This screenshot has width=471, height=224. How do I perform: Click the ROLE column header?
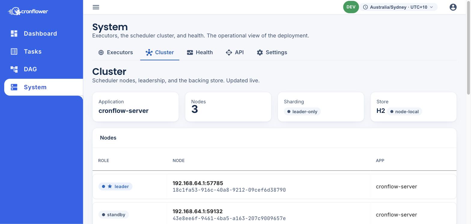[x=104, y=161]
